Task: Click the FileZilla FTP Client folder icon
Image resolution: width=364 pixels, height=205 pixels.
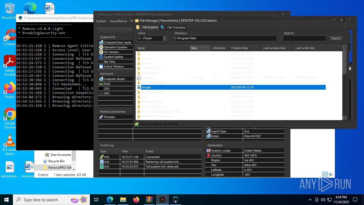Action: pos(139,82)
